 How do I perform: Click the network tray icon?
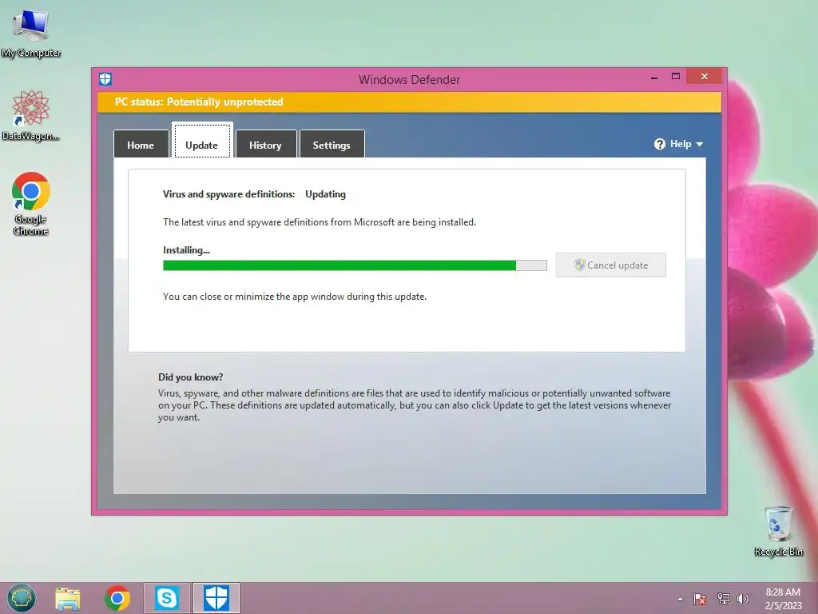723,599
